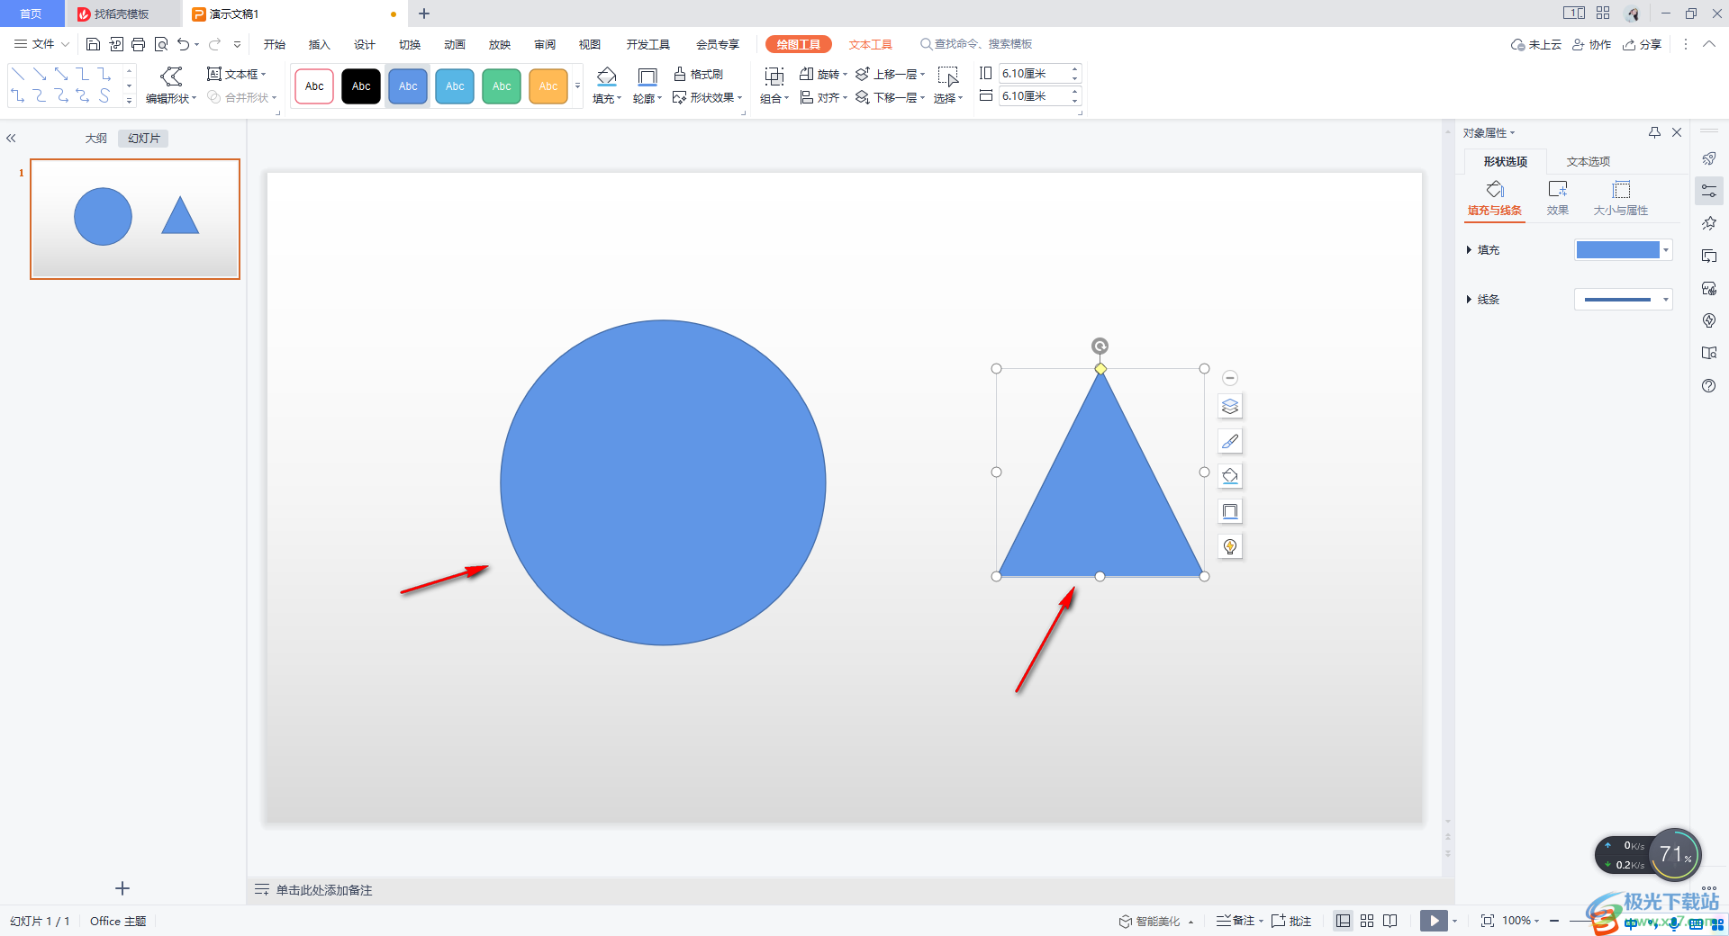Open the Design (设计) tab

[365, 44]
